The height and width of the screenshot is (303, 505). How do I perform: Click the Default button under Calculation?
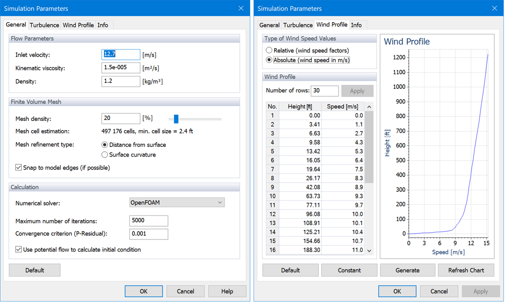(34, 270)
